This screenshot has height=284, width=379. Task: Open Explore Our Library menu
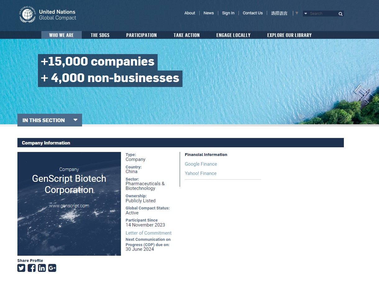(x=289, y=35)
